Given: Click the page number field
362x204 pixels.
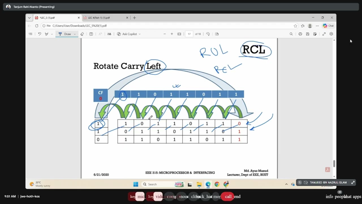Looking at the screenshot, I should pyautogui.click(x=189, y=34).
